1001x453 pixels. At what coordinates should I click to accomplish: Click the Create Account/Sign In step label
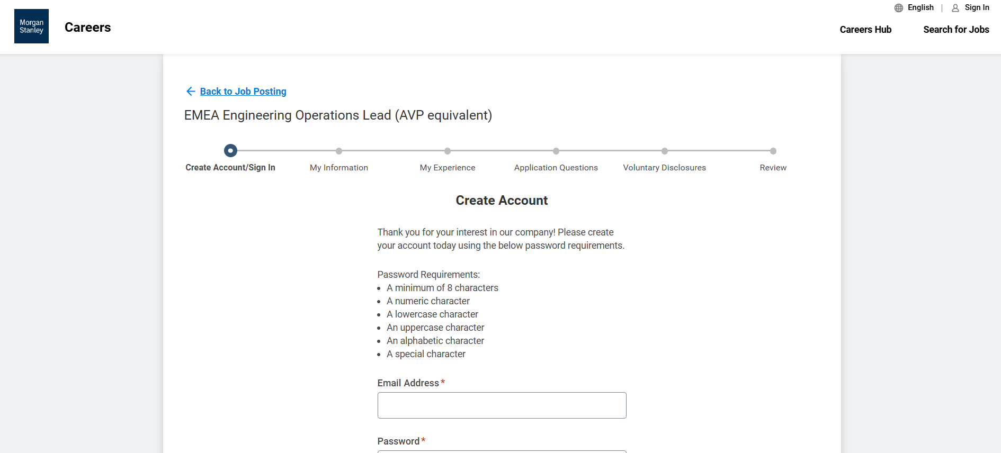pos(230,168)
